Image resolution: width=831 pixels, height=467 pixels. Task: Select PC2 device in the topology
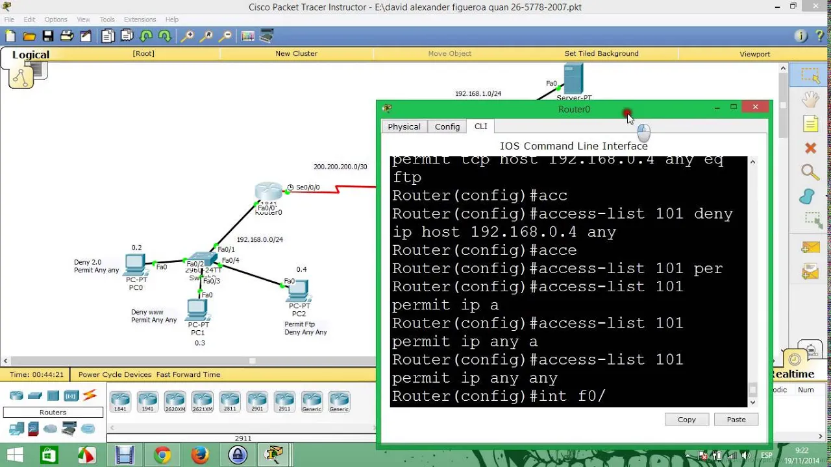pyautogui.click(x=298, y=291)
